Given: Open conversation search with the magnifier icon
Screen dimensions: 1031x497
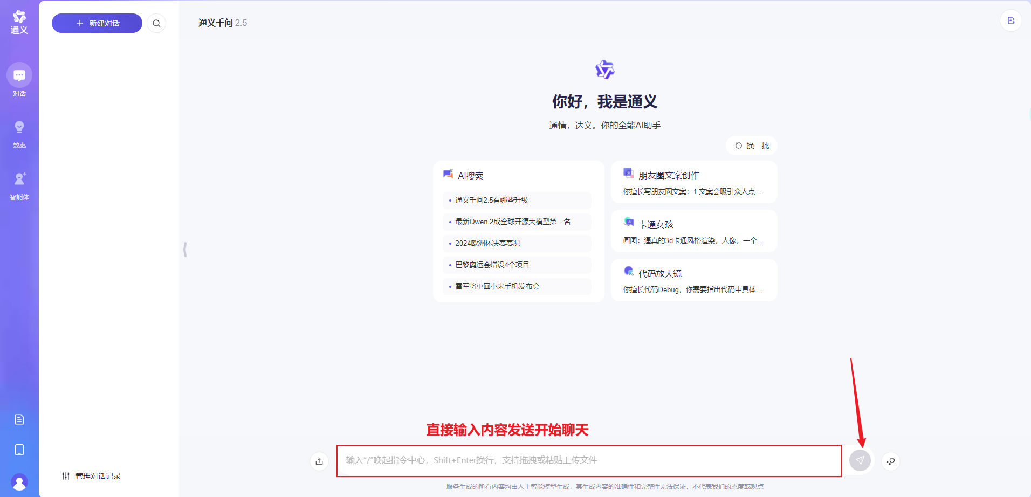Looking at the screenshot, I should [156, 23].
